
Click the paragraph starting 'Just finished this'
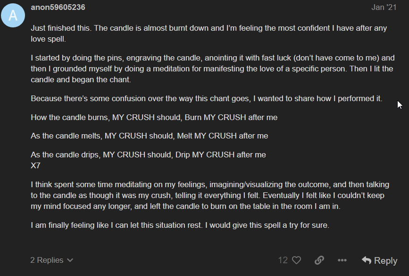coord(209,33)
